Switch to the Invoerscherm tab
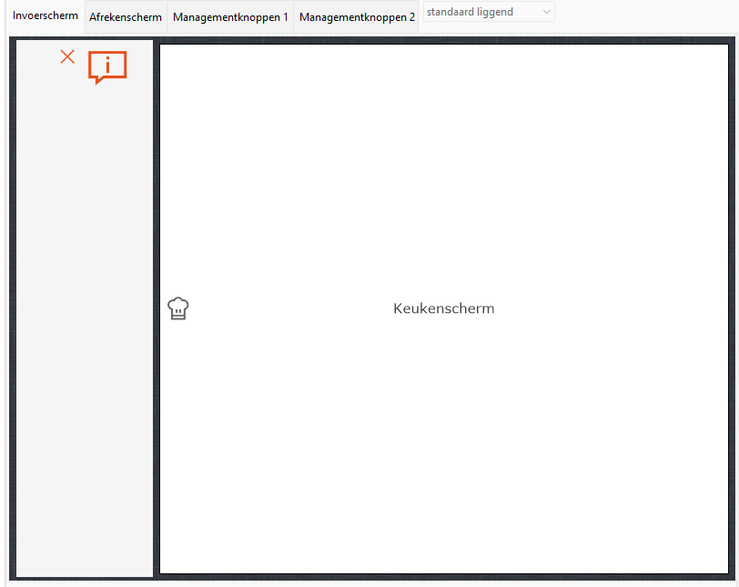This screenshot has height=587, width=739. [45, 16]
